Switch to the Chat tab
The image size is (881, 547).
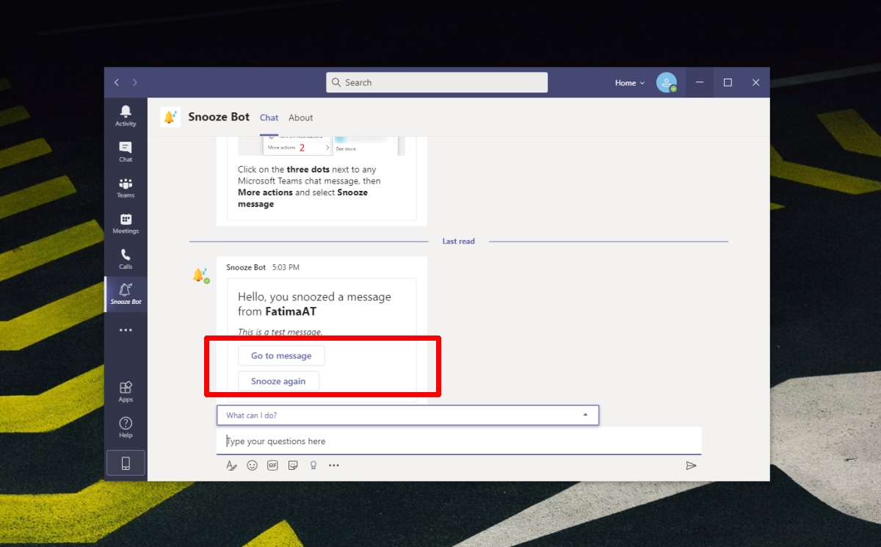coord(269,117)
